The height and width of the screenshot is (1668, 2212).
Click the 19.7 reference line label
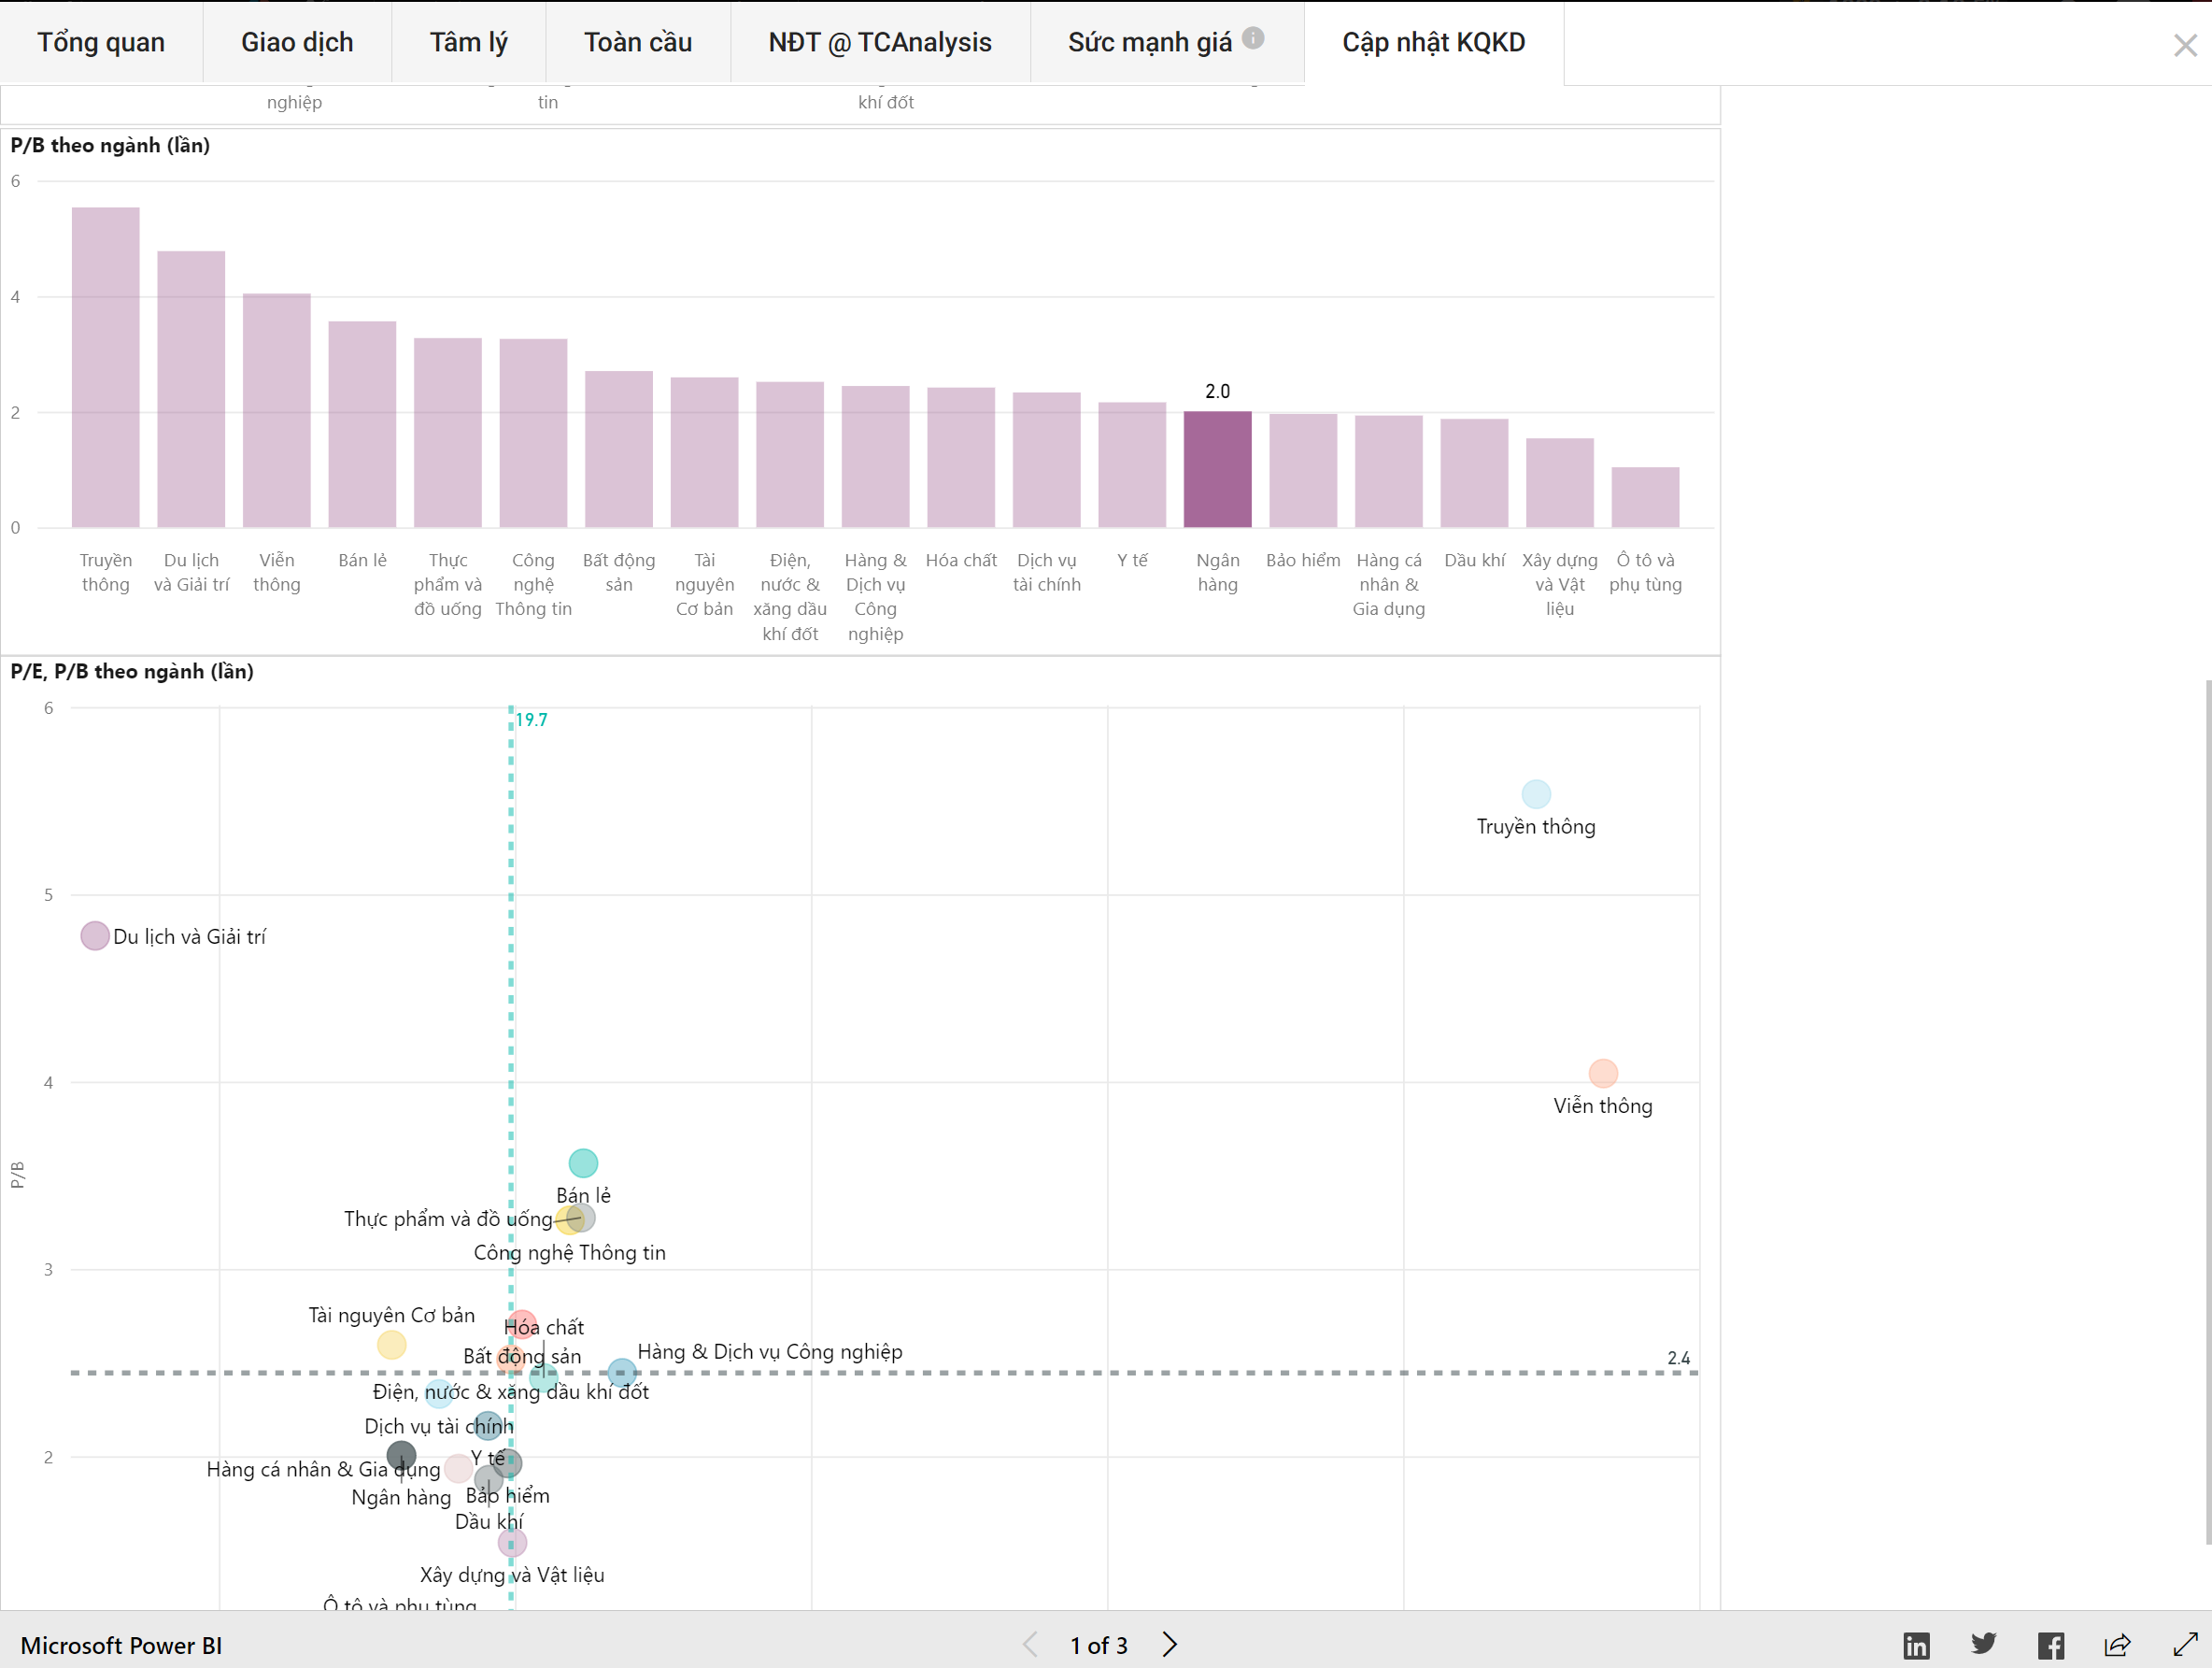[x=532, y=720]
